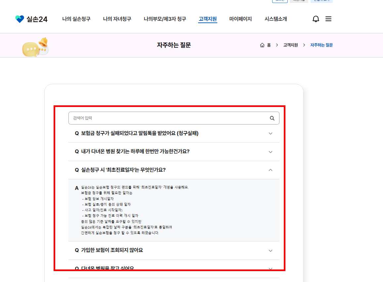Viewport: 383px width, 282px height.
Task: Open the 시스템소개 menu
Action: pyautogui.click(x=275, y=19)
